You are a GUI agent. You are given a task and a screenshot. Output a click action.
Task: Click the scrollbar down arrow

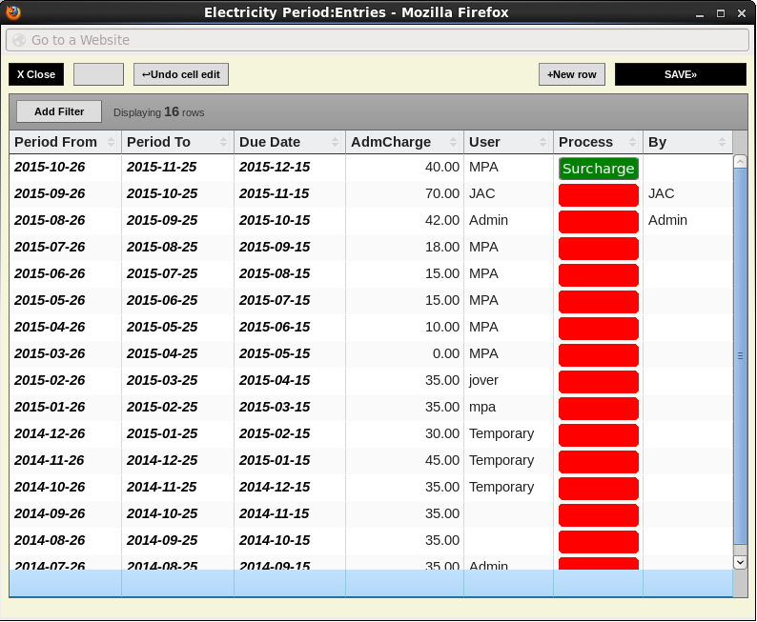740,562
